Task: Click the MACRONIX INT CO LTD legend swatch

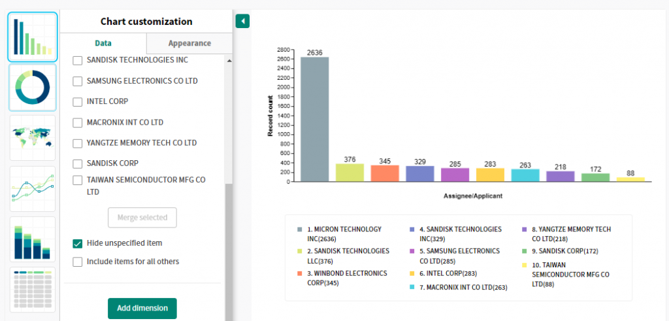Action: pyautogui.click(x=412, y=288)
